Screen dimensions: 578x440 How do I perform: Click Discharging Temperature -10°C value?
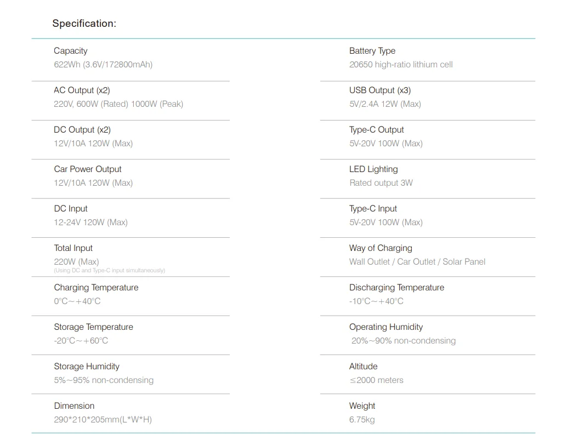point(376,301)
